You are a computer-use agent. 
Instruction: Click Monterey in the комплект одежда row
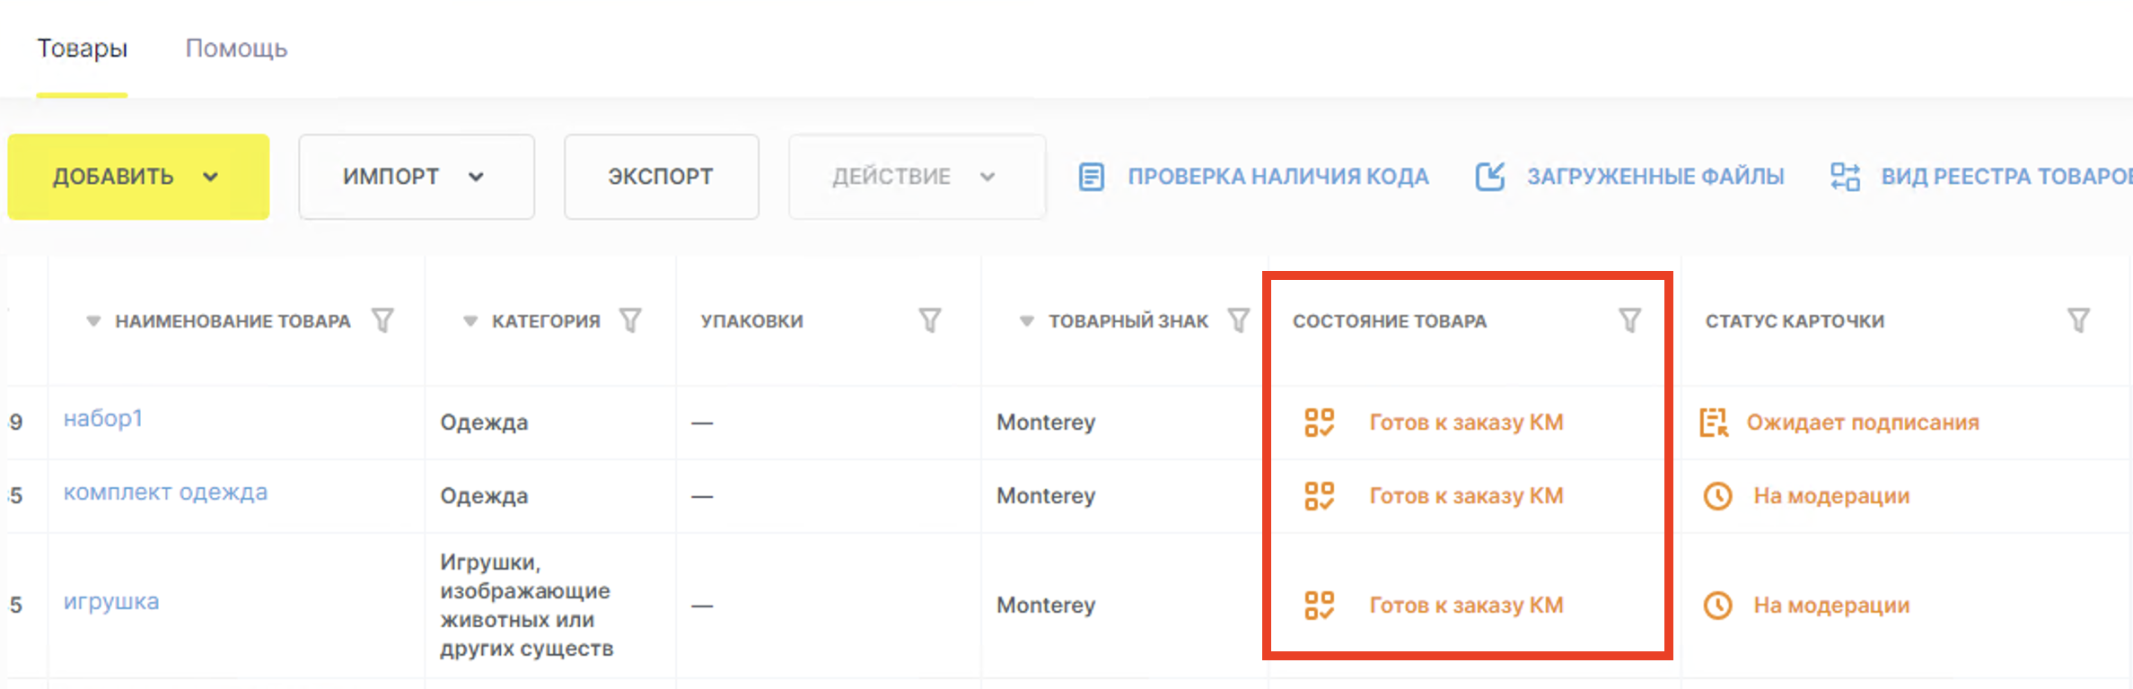point(1046,496)
